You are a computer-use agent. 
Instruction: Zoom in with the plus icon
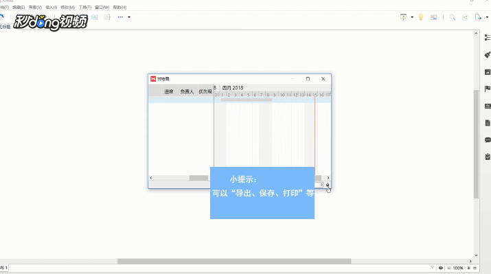tap(469, 268)
